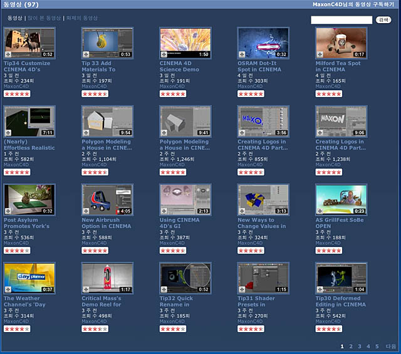
Task: Click plus icon on New Airbrush Option thumbnail
Action: (x=86, y=211)
